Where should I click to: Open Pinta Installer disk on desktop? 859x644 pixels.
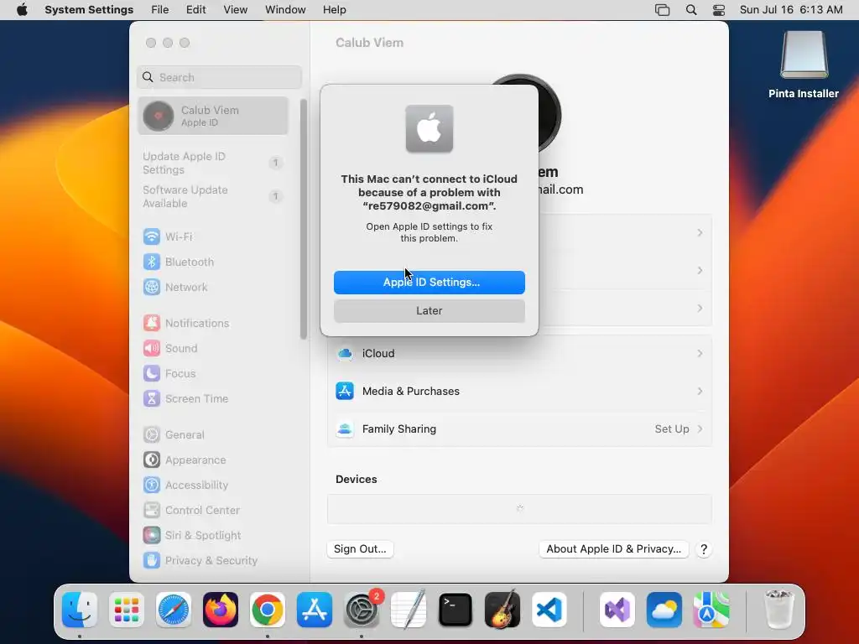coord(804,65)
